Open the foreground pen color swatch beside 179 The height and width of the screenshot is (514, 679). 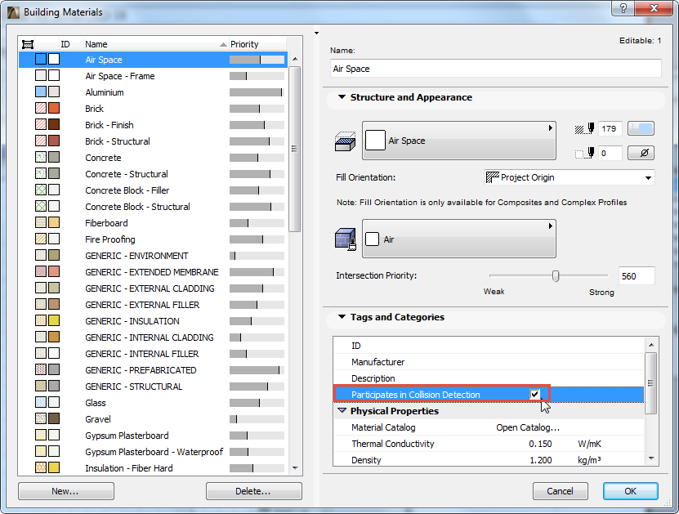point(641,128)
